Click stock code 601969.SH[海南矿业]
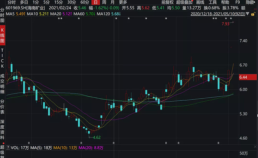The width and height of the screenshot is (258, 158). 25,8
